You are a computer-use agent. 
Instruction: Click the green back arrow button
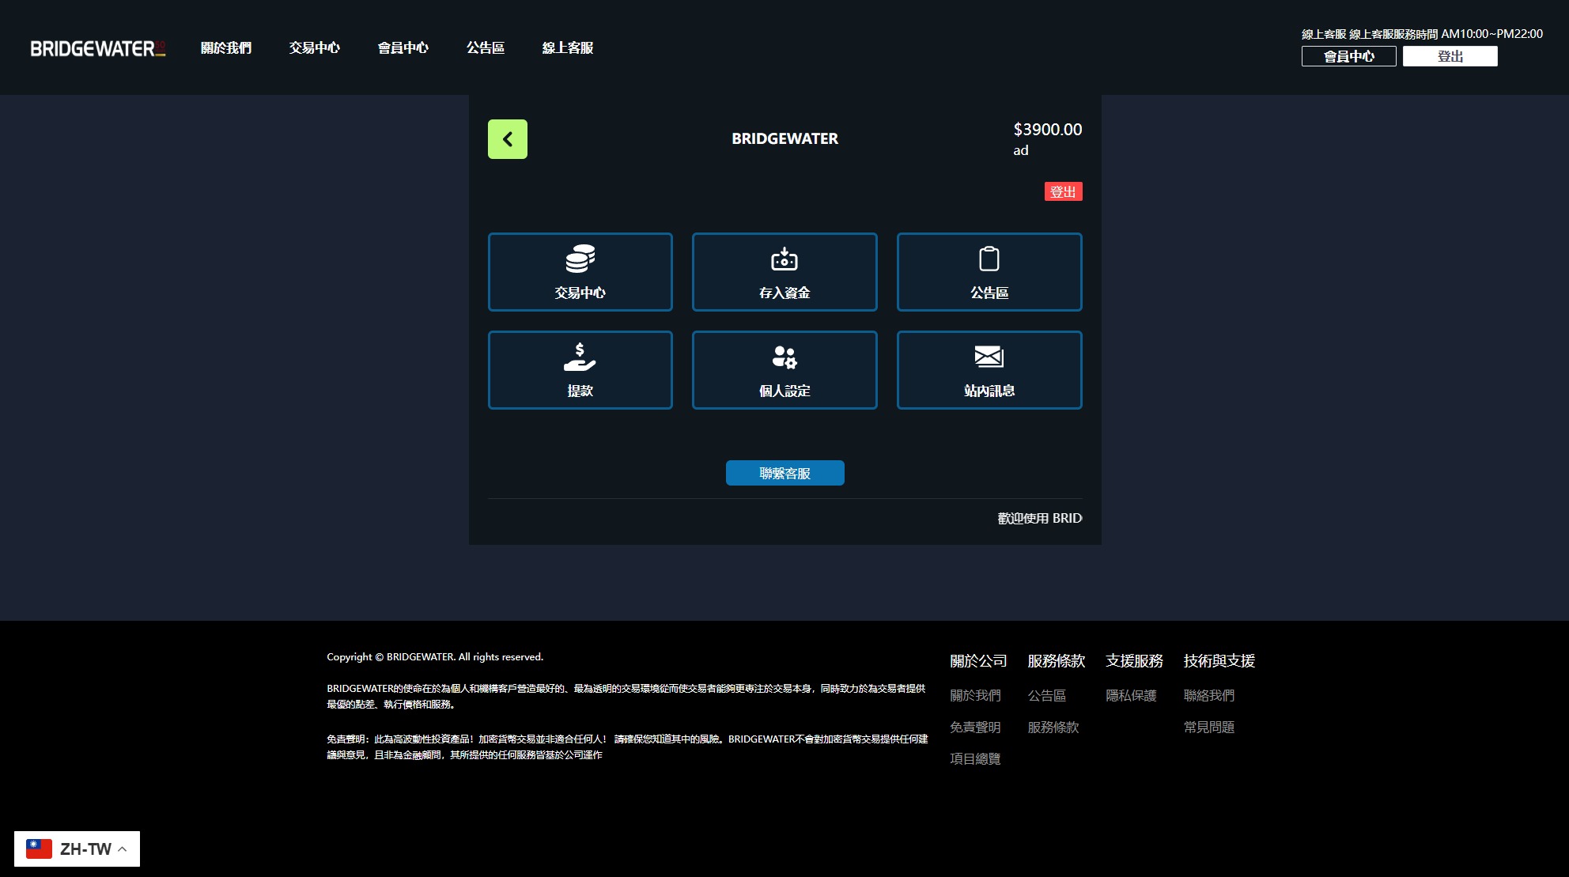pos(507,138)
